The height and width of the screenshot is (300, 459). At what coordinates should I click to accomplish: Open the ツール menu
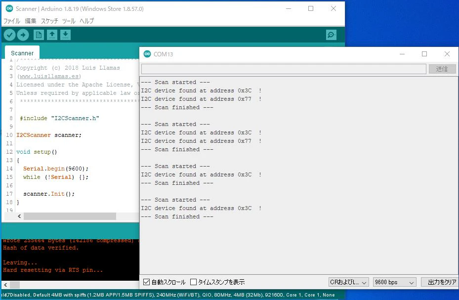69,21
